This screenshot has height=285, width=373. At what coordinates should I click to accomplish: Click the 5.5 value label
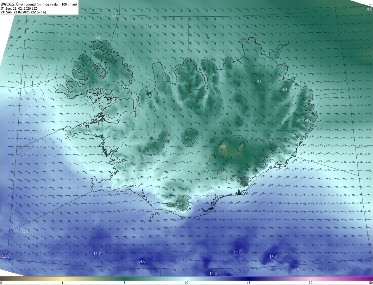(x=179, y=204)
